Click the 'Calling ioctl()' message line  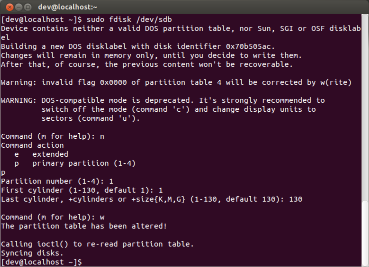pos(97,244)
